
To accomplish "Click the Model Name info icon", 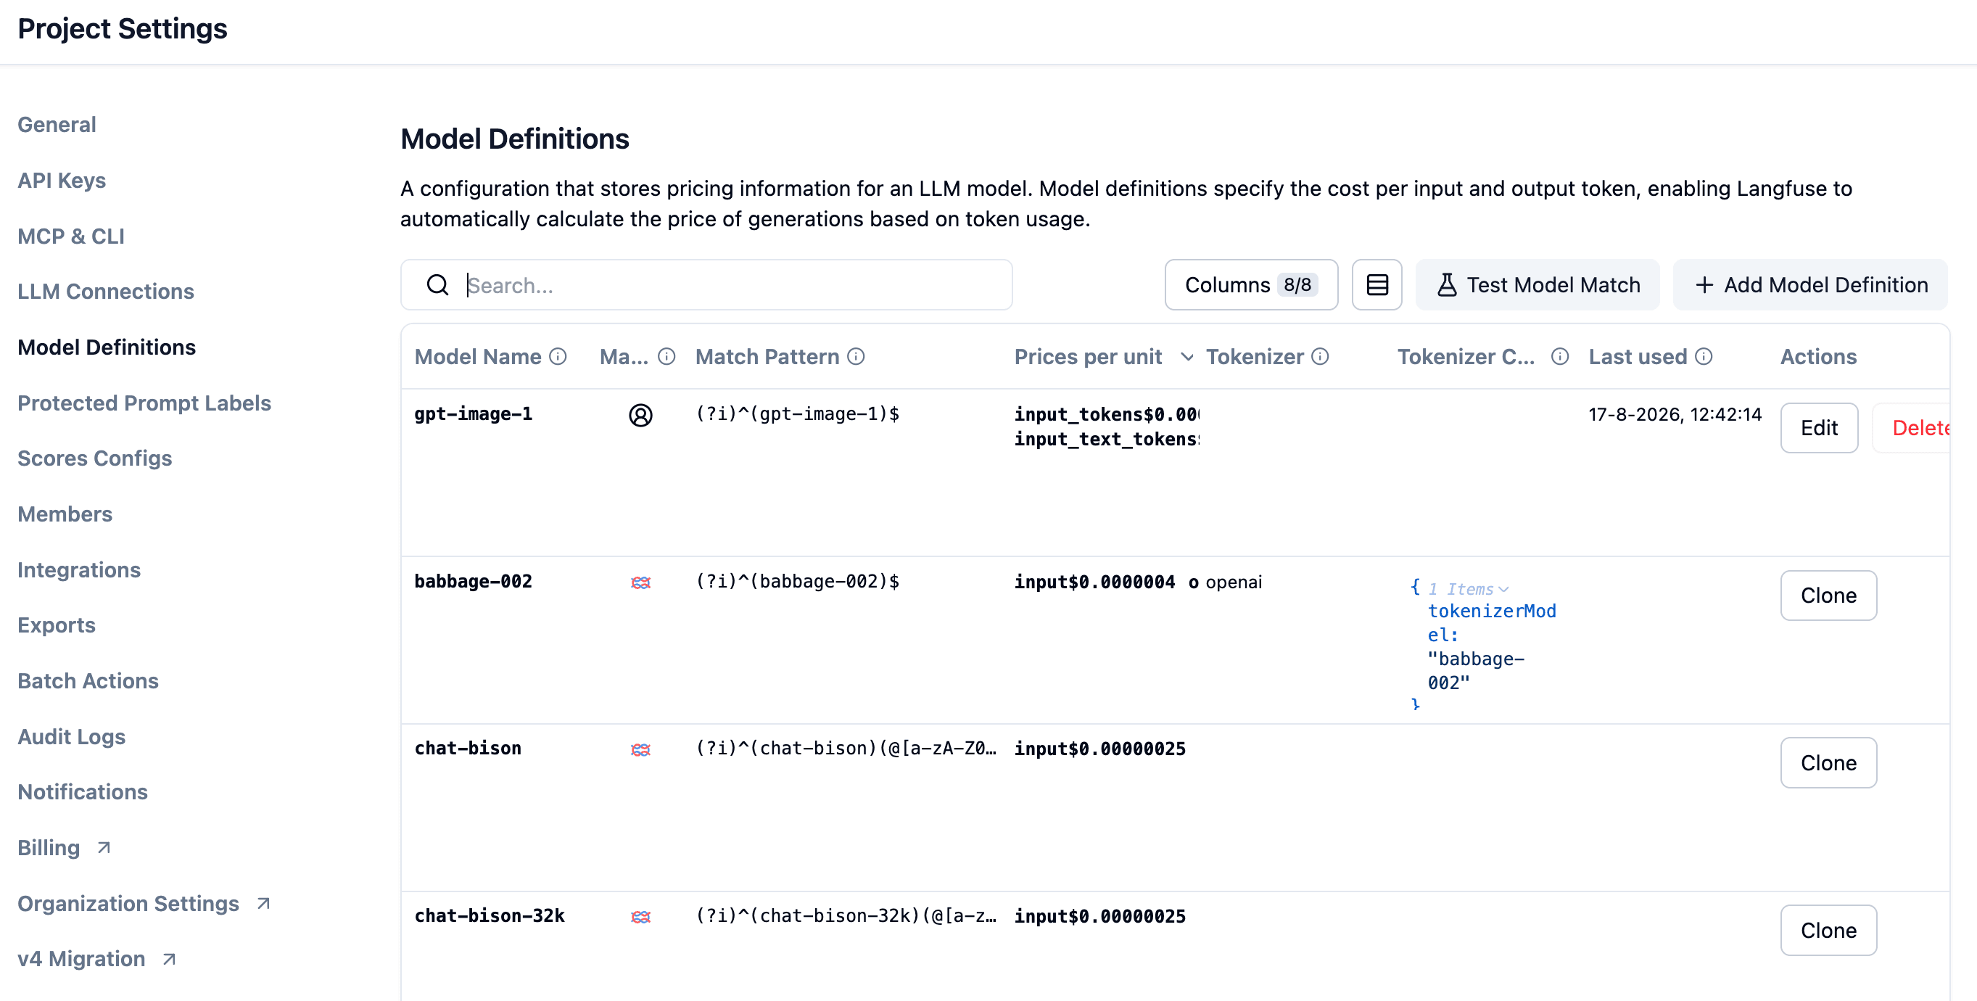I will 558,356.
